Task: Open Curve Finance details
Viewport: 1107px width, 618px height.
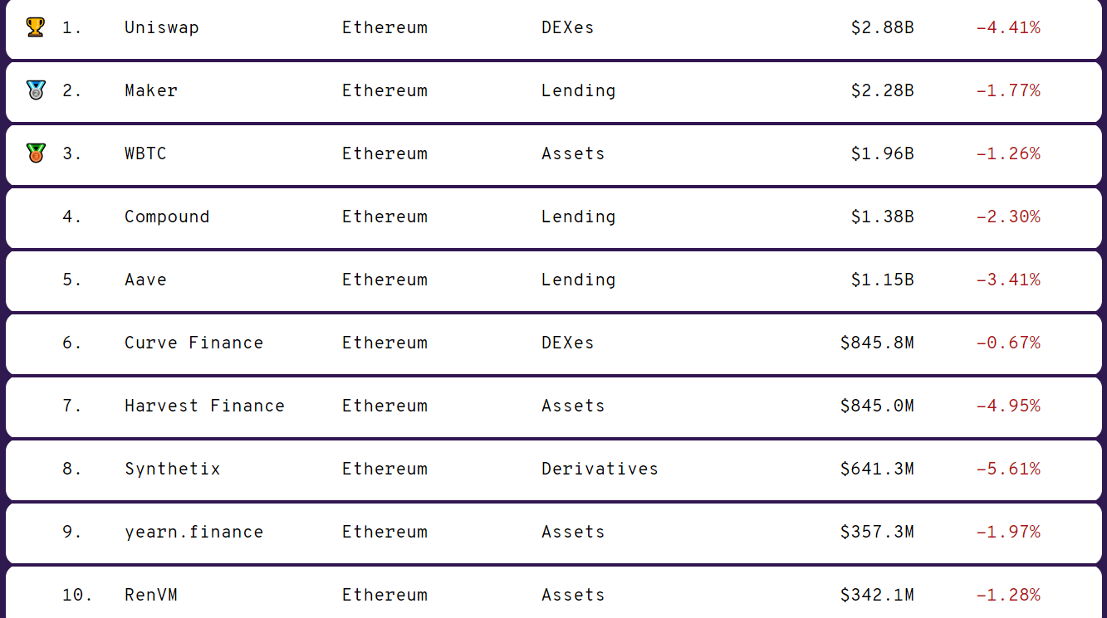Action: tap(193, 343)
